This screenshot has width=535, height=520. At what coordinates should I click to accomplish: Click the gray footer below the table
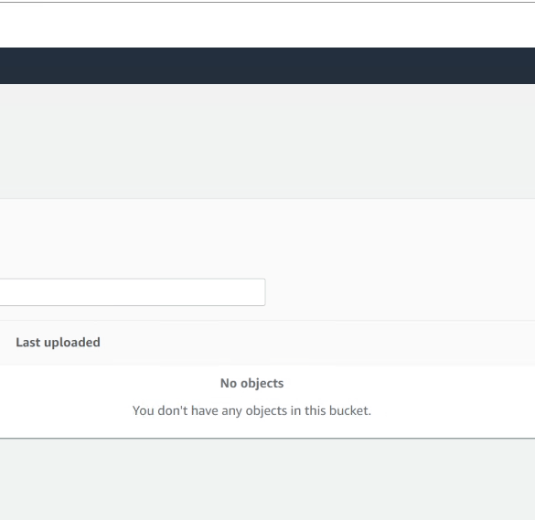267,480
